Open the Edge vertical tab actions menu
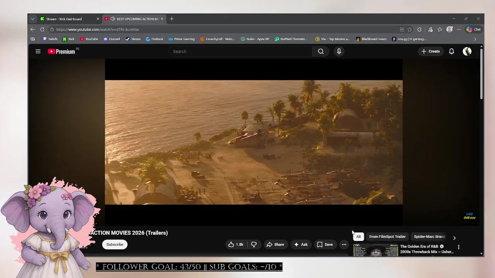The height and width of the screenshot is (278, 495). [x=32, y=19]
